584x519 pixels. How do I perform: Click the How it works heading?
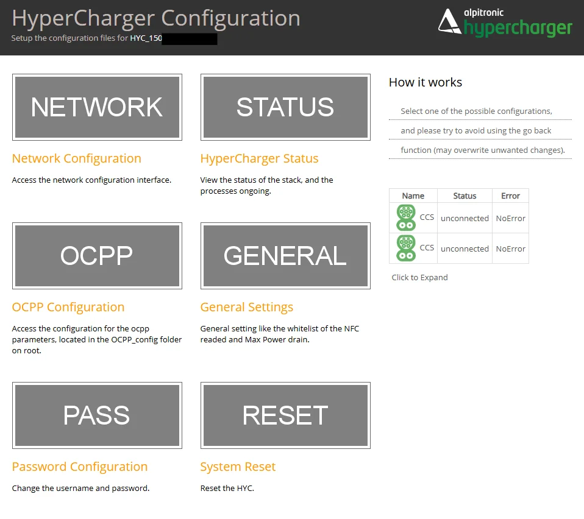(x=426, y=82)
